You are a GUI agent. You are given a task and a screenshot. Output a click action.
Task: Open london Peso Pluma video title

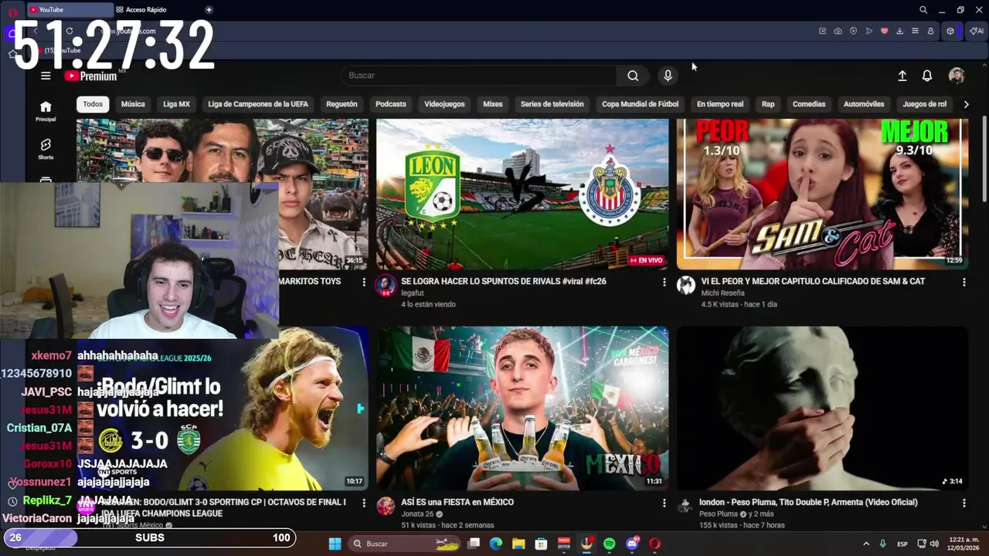(808, 502)
